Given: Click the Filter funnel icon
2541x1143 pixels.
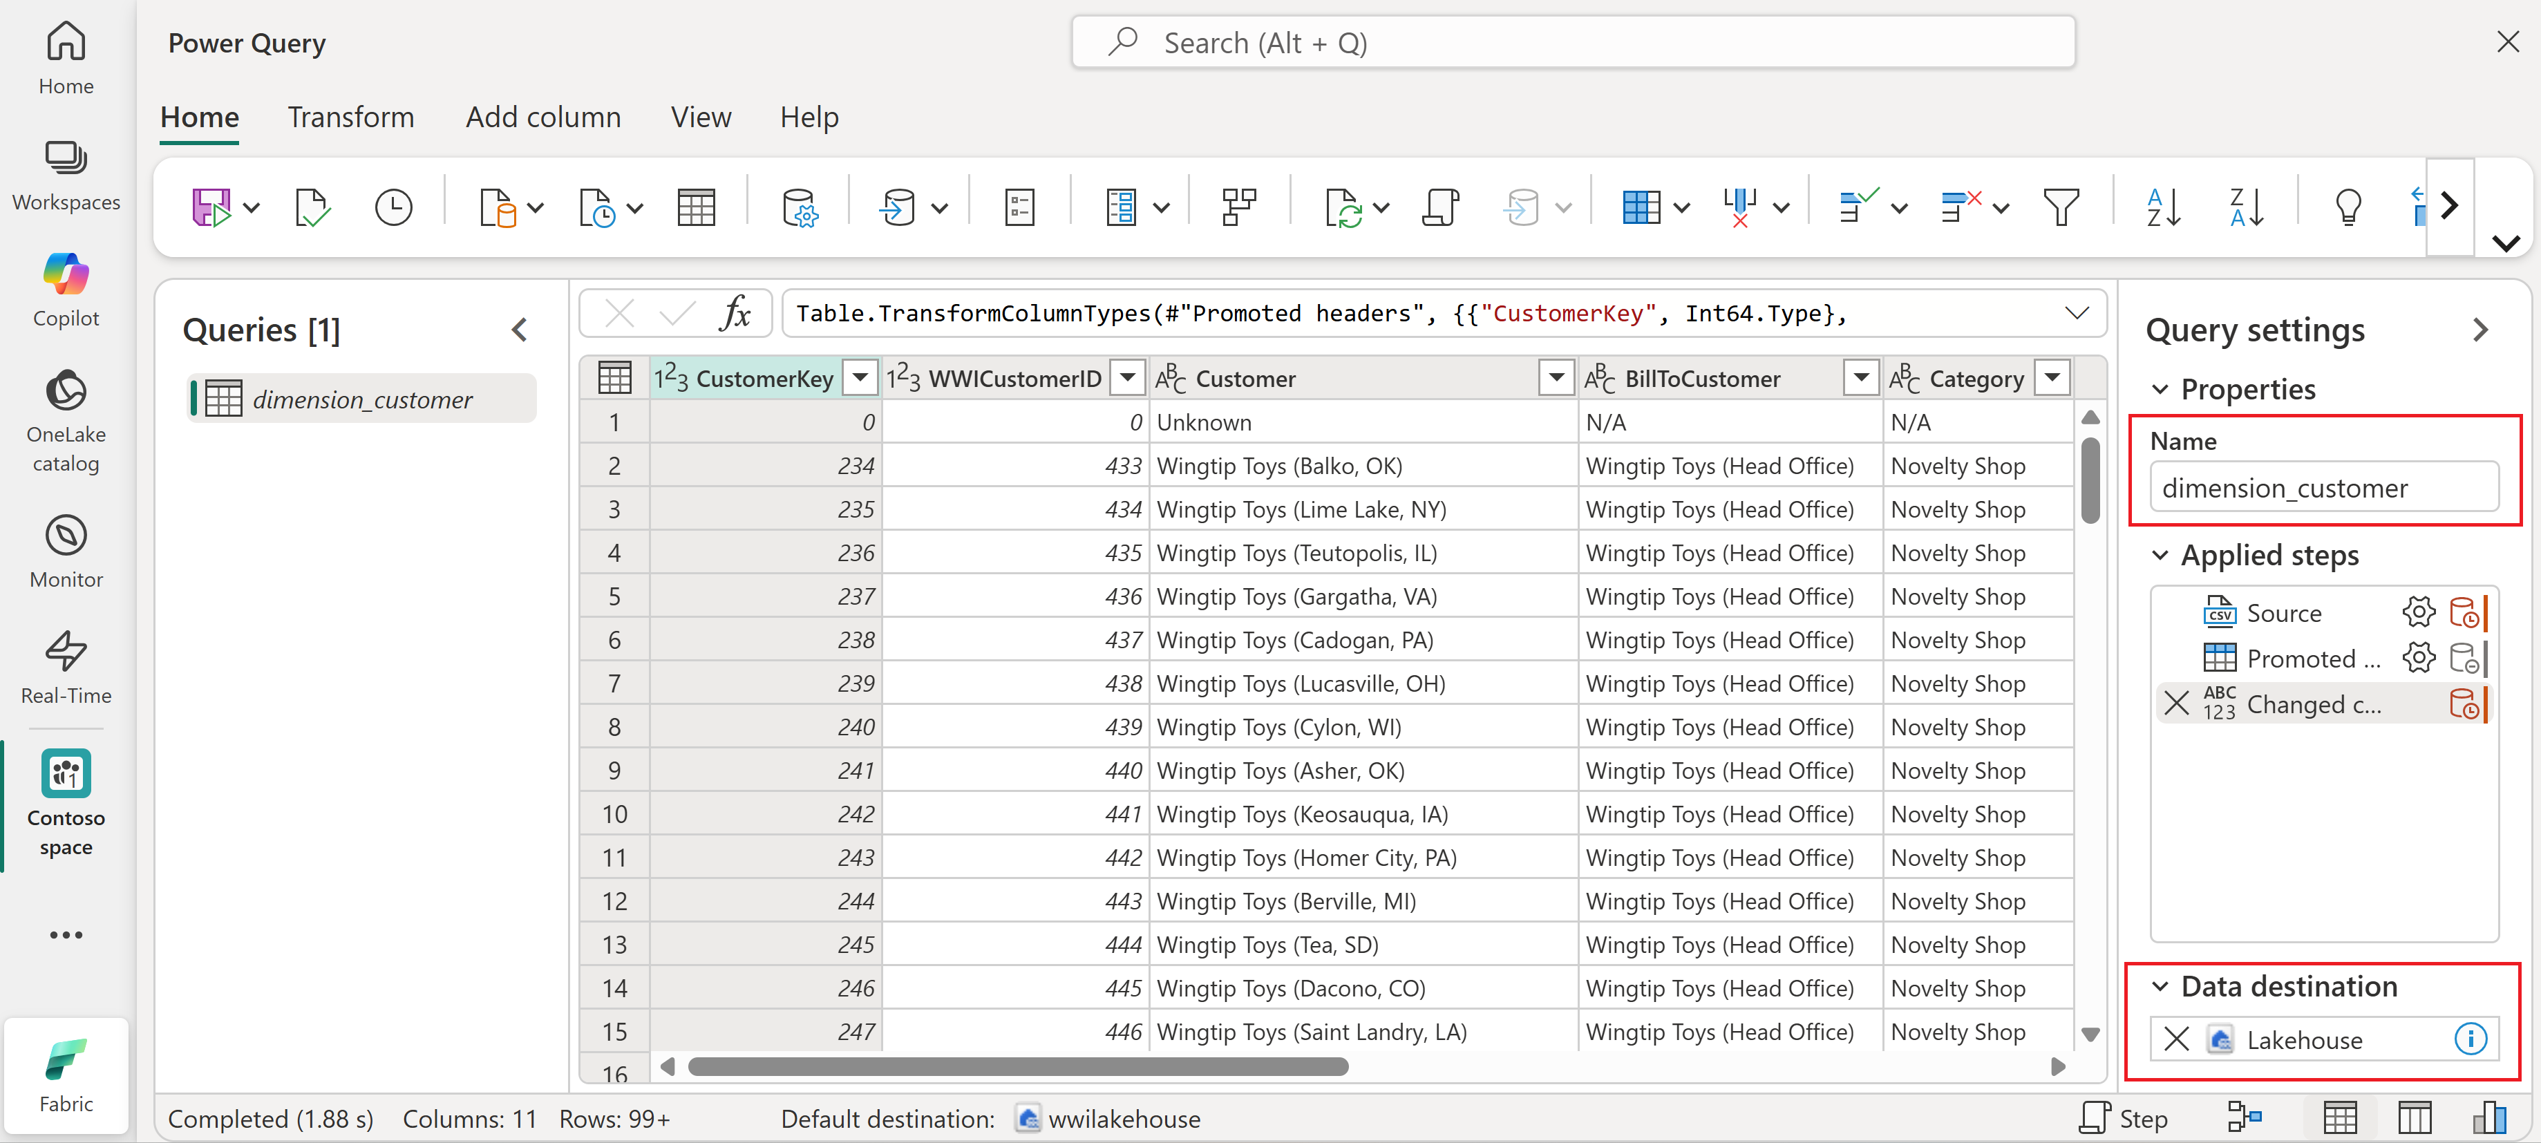Looking at the screenshot, I should coord(2061,207).
